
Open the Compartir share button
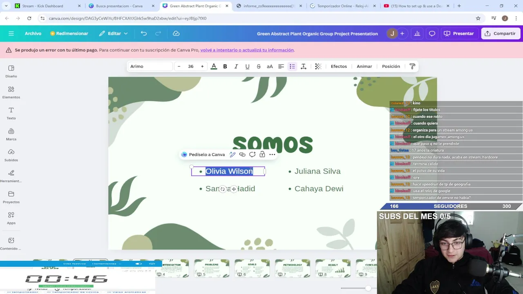point(501,33)
